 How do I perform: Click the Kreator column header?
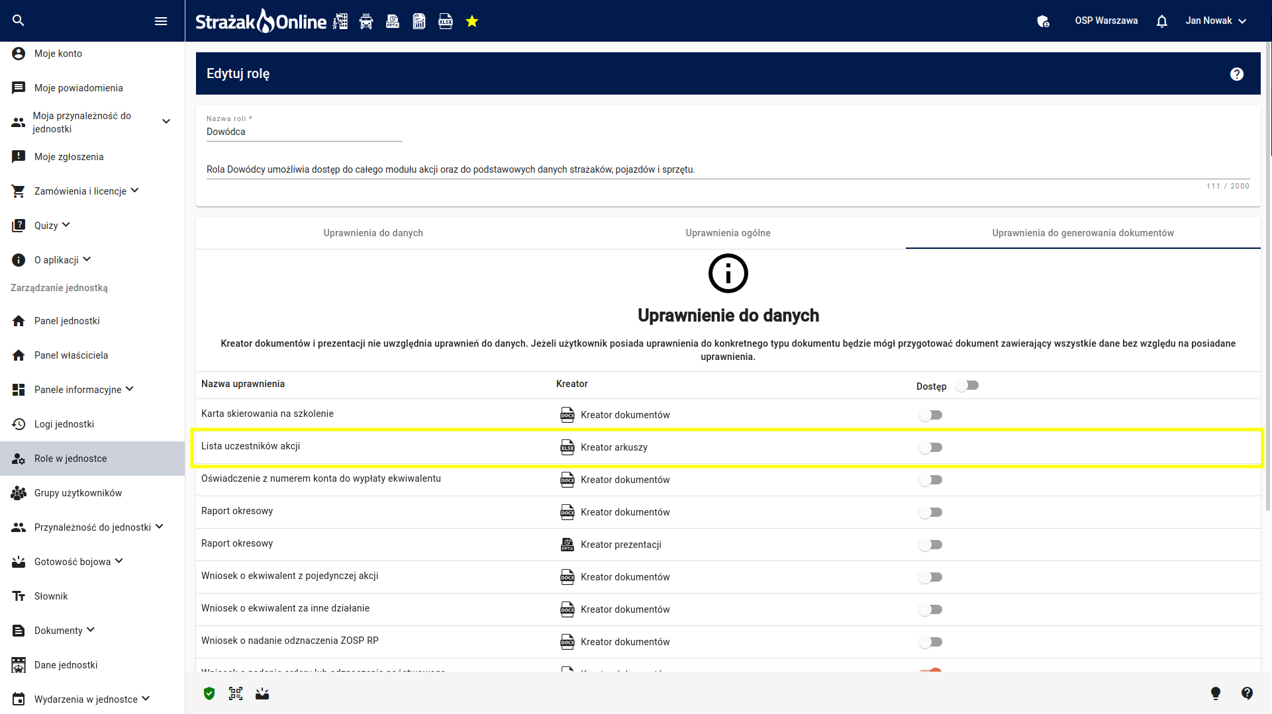coord(572,384)
